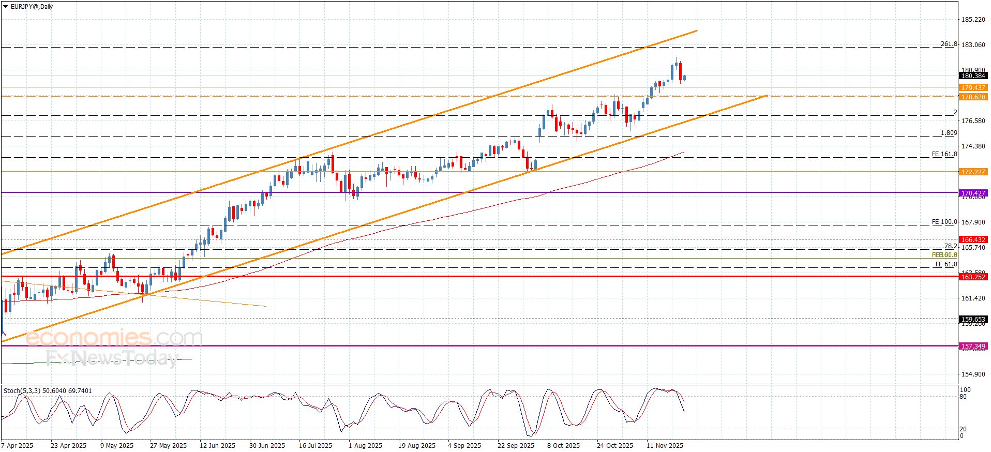Select the purple price tag 170.427
Viewport: 991px width, 452px height.
pos(973,193)
